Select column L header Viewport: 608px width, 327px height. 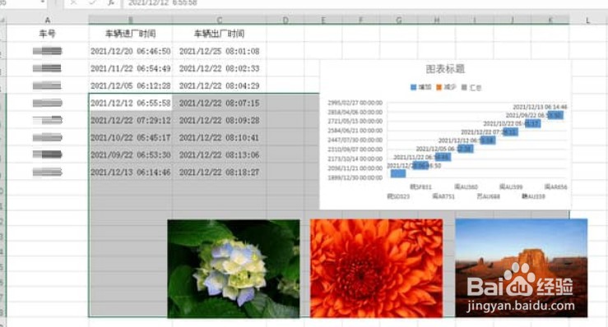click(x=587, y=21)
